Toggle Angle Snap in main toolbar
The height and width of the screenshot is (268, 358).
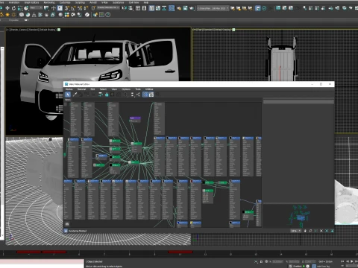click(x=73, y=8)
